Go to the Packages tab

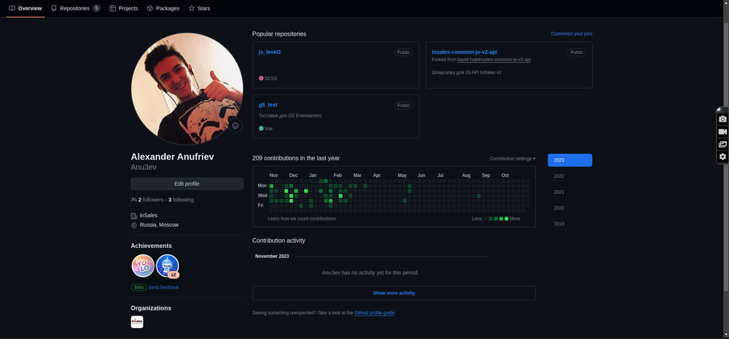point(163,8)
